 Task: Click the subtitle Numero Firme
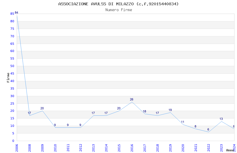coord(119,10)
